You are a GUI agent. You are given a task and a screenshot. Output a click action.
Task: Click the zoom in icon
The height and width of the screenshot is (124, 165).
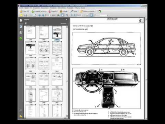(x=75, y=15)
